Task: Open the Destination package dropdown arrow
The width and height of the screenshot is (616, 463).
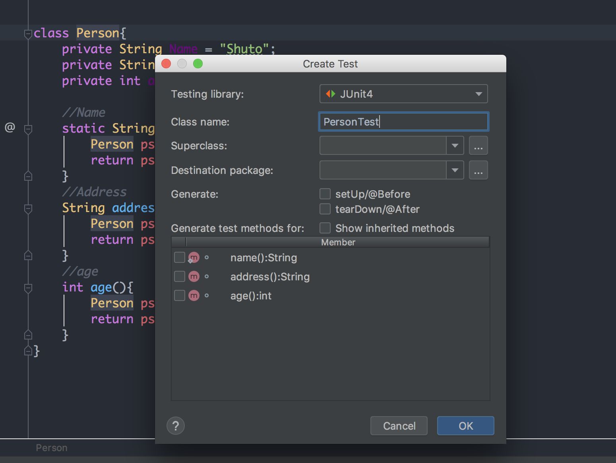Action: point(455,170)
